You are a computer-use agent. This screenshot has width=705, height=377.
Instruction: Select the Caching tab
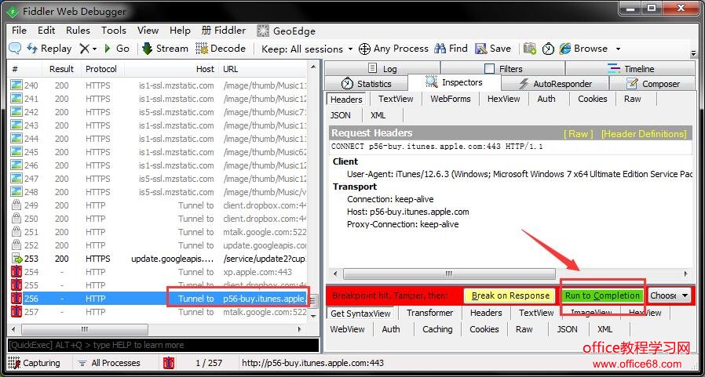437,329
